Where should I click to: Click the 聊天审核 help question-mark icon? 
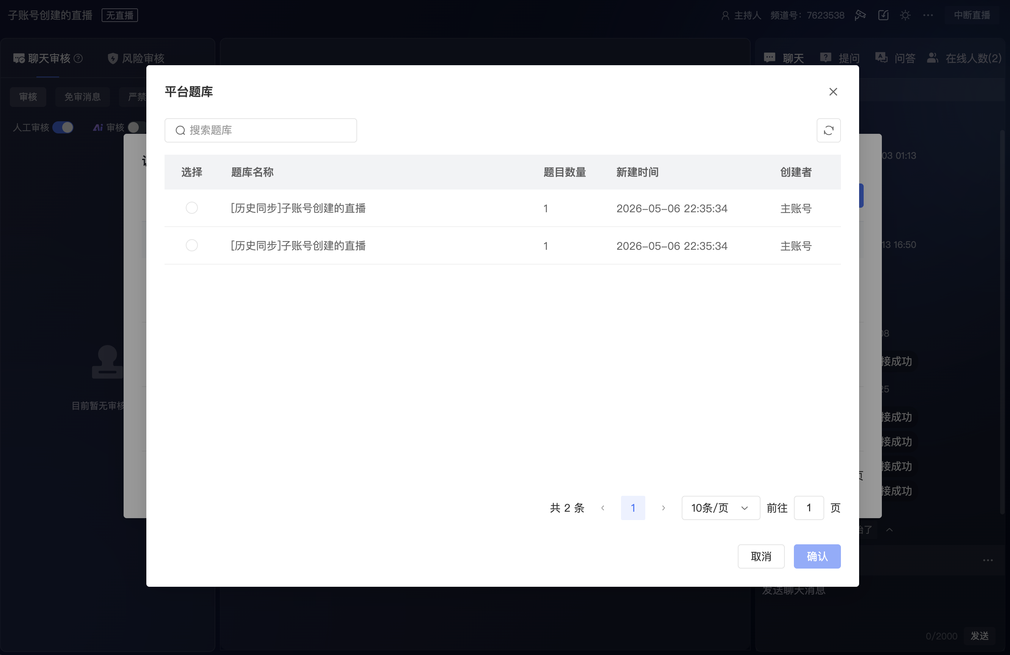(x=78, y=58)
